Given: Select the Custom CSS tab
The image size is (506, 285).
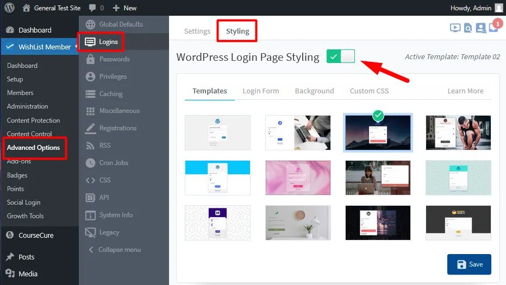Looking at the screenshot, I should pyautogui.click(x=369, y=91).
